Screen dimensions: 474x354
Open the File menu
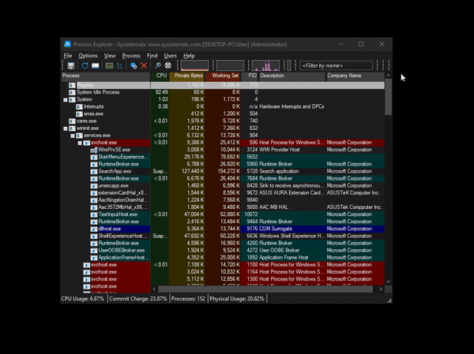pyautogui.click(x=68, y=55)
